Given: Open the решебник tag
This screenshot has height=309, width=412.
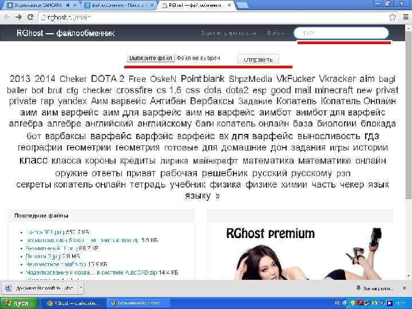Looking at the screenshot, I should (x=225, y=173).
